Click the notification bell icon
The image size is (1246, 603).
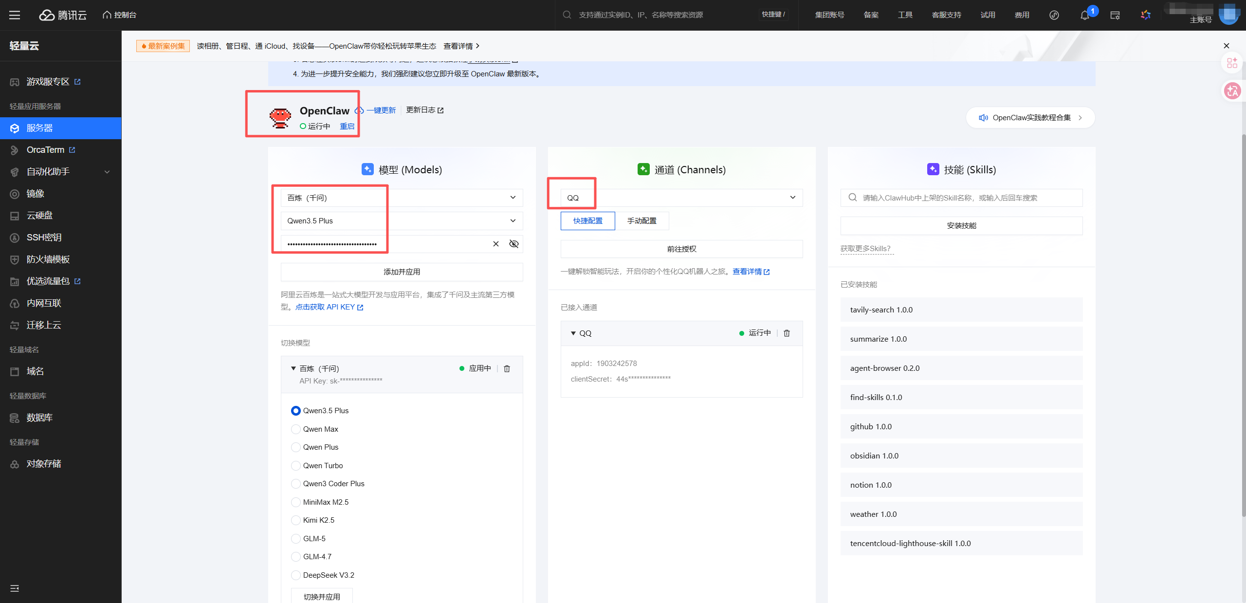(1084, 15)
